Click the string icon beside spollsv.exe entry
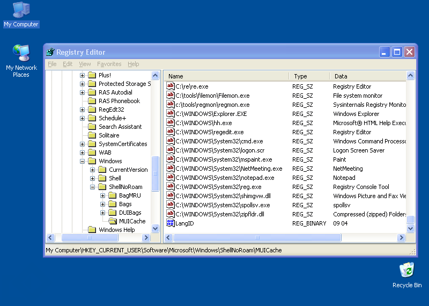This screenshot has height=306, width=429. [170, 205]
